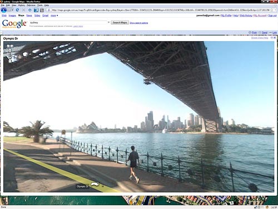This screenshot has height=209, width=278.
Task: Open the Tools menu
Action: (40, 6)
